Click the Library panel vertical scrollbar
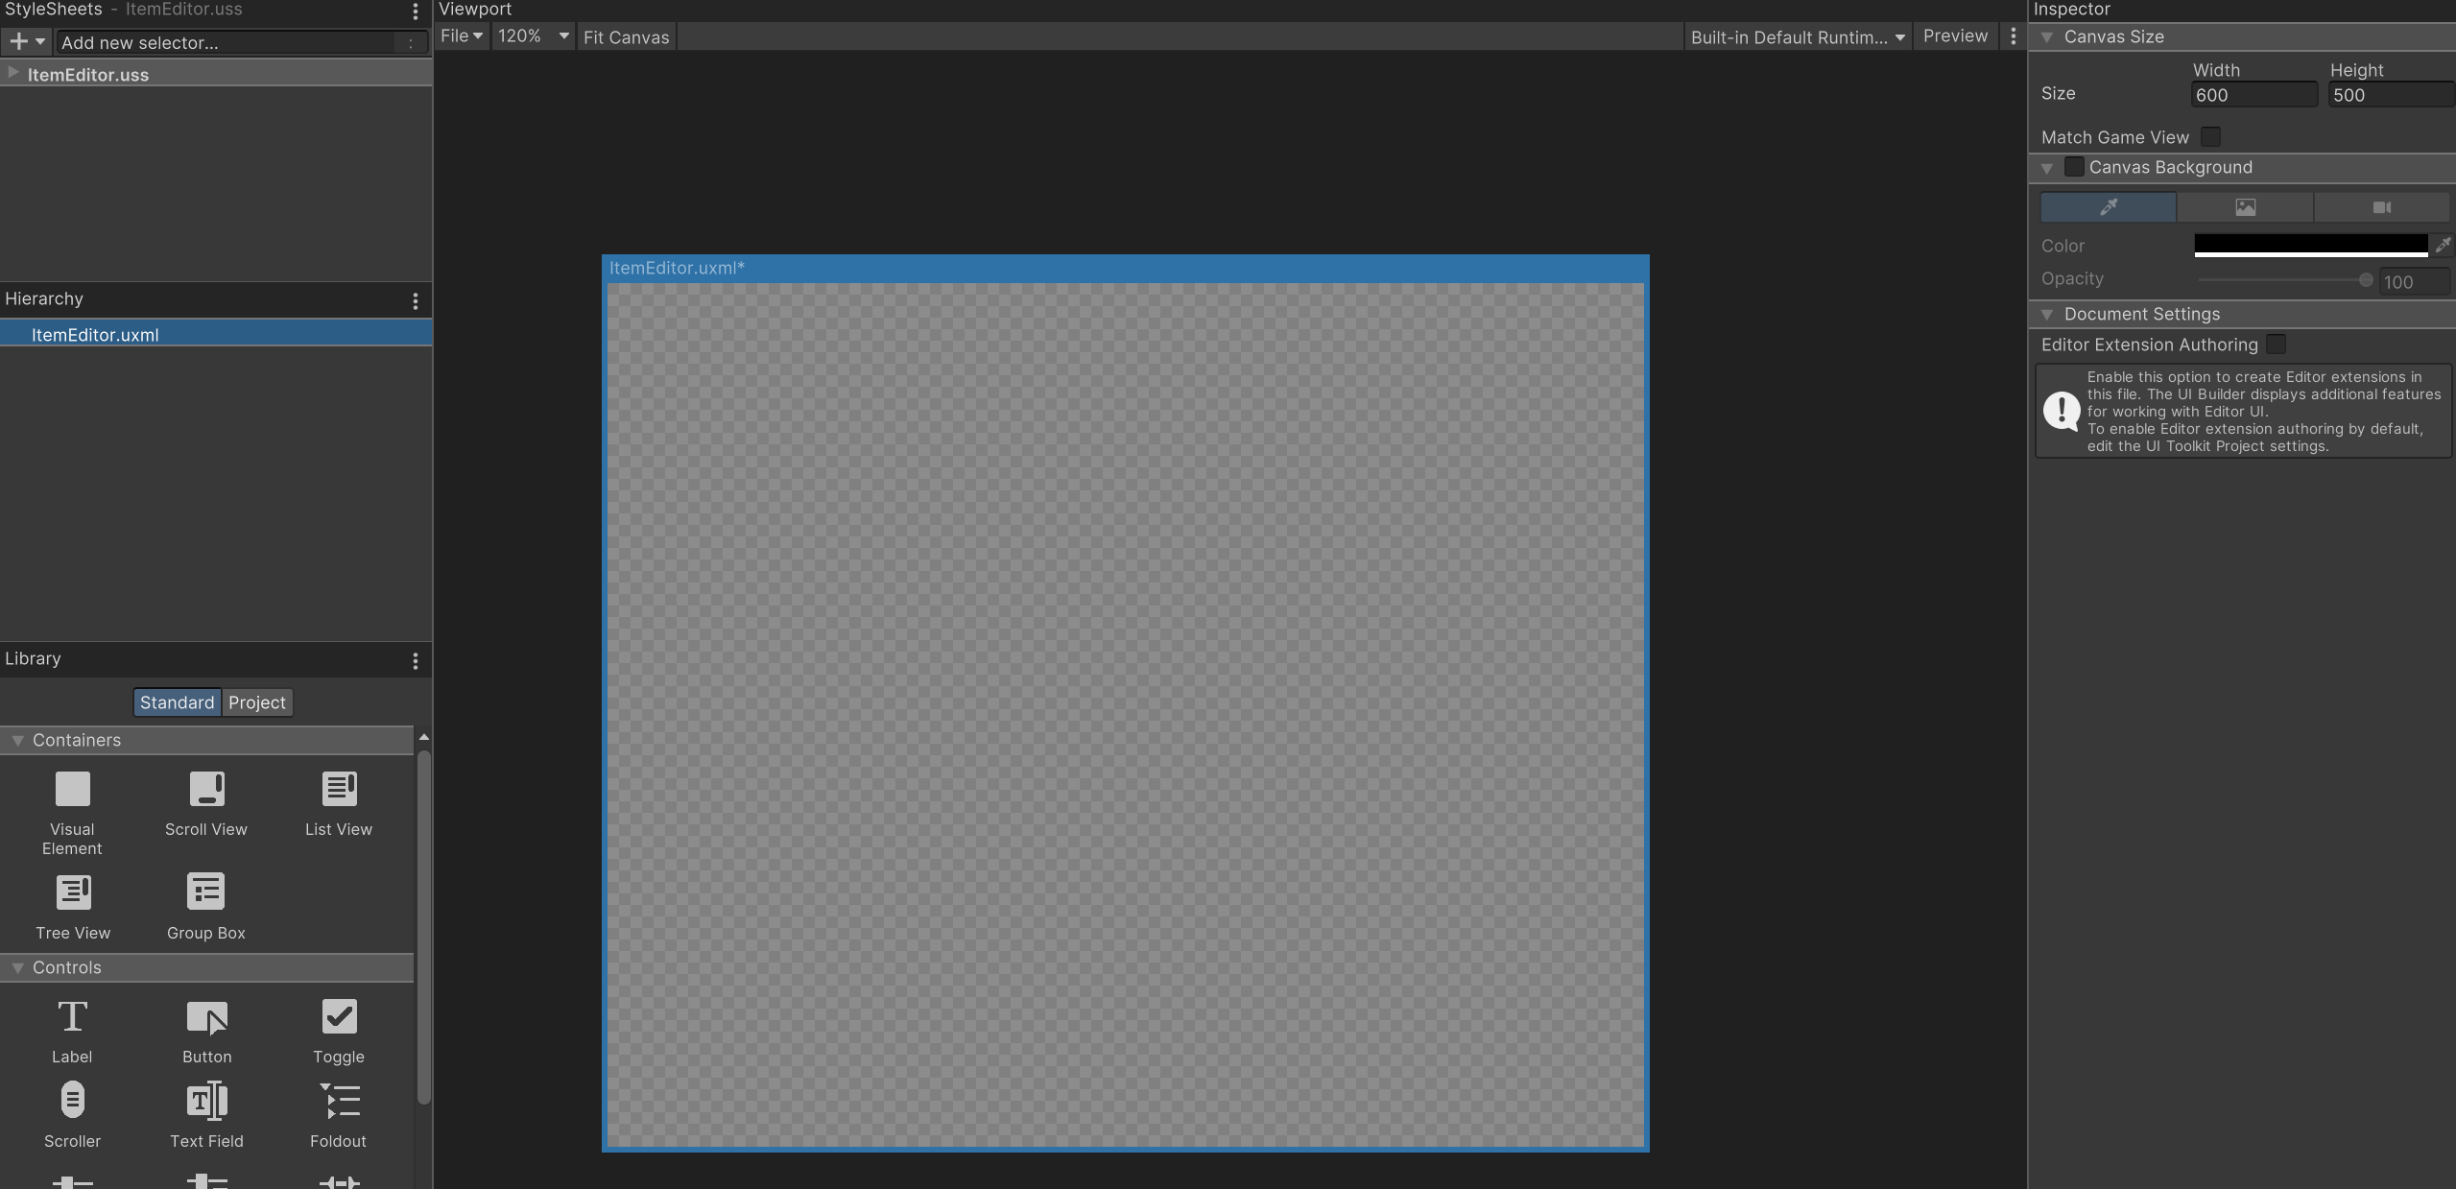2456x1189 pixels. [x=423, y=927]
